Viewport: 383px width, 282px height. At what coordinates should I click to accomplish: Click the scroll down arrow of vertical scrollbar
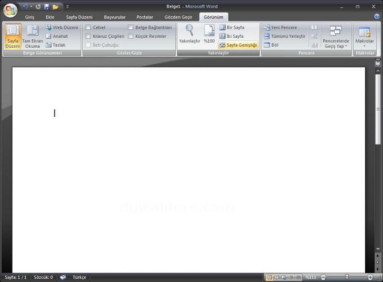[378, 250]
